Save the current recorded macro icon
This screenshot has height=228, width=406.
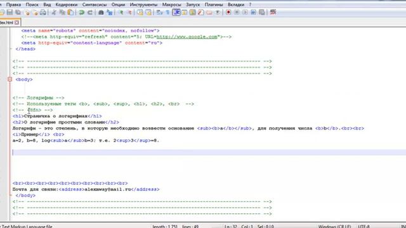(262, 12)
